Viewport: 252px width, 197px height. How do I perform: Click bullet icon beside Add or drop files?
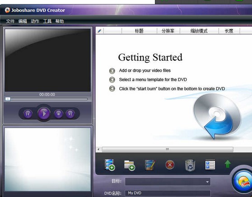click(112, 71)
